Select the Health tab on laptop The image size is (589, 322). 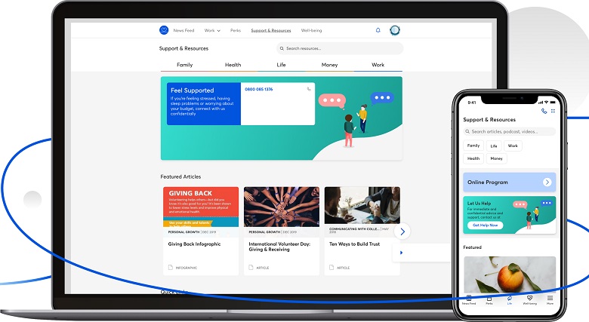tap(233, 65)
